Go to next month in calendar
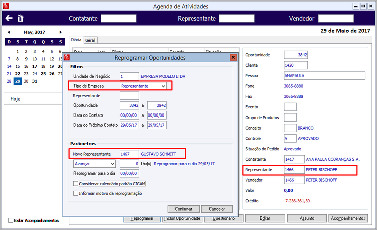The image size is (377, 230). pos(61,32)
